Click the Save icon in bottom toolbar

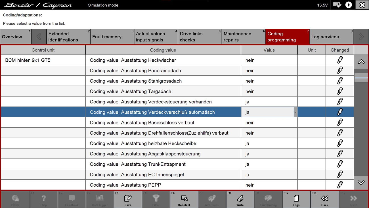click(128, 198)
